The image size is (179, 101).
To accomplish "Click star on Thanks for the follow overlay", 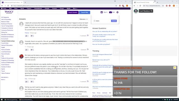I will pos(175,68).
